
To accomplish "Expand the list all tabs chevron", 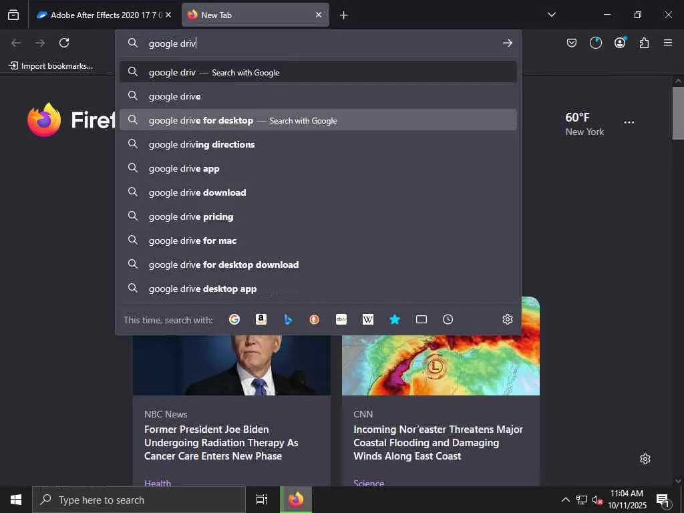I will [551, 15].
